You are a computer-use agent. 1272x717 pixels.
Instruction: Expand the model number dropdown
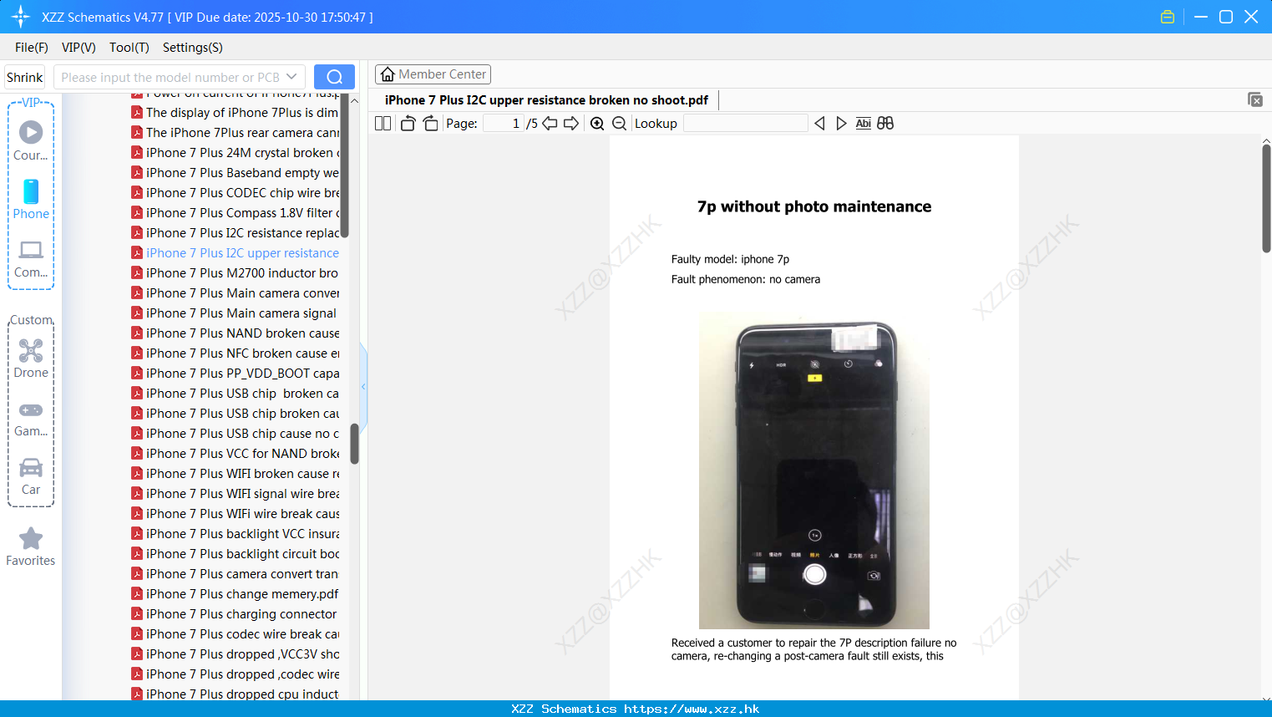291,77
